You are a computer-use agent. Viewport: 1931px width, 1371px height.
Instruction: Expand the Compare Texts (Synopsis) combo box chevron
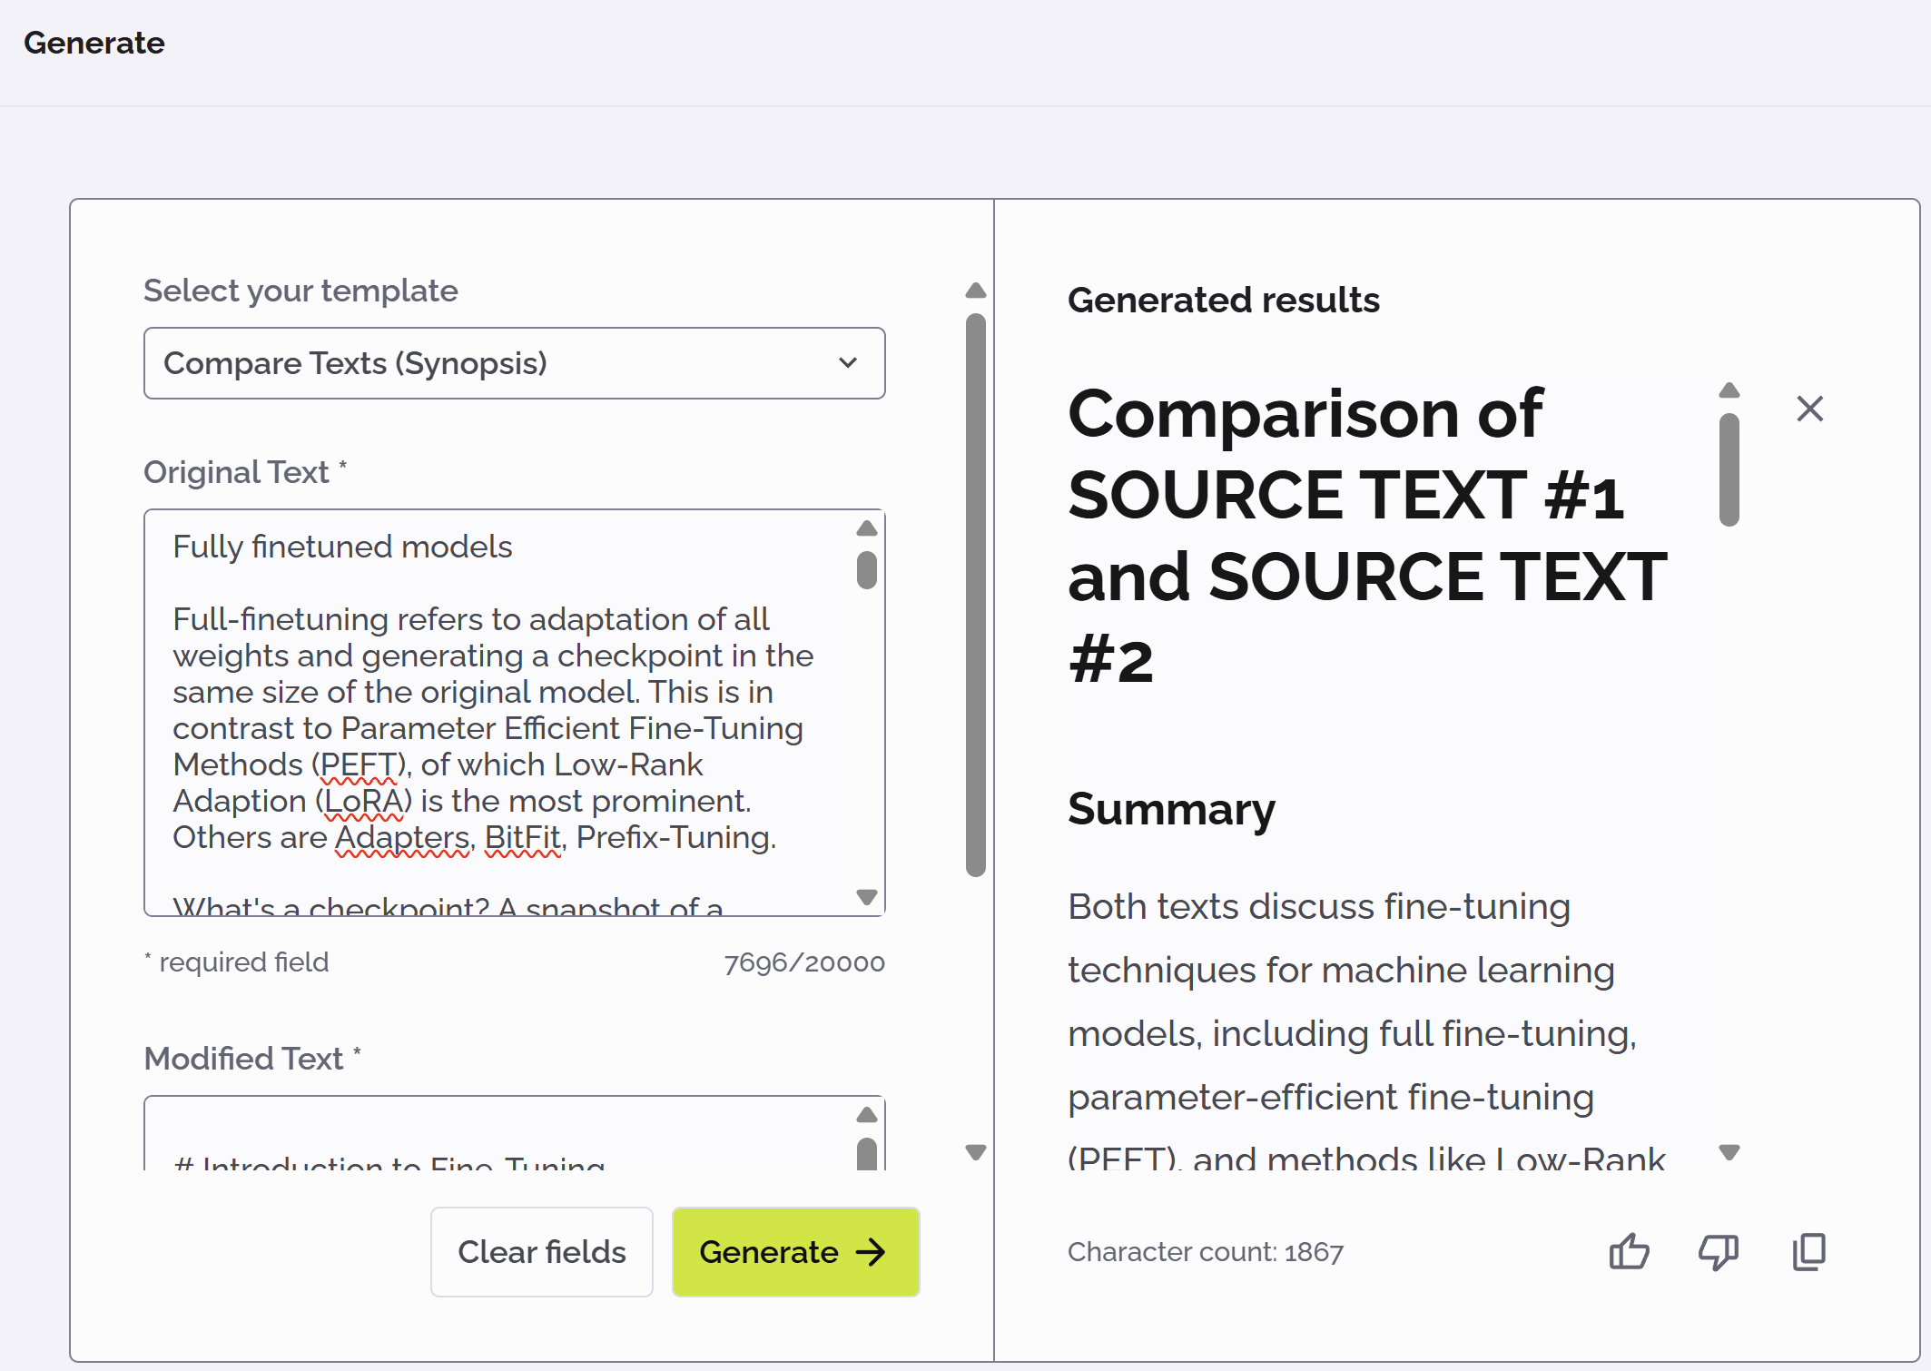point(847,363)
